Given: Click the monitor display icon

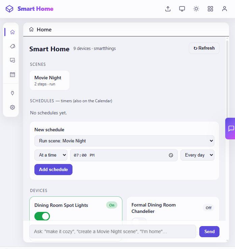Looking at the screenshot, I should pos(182,9).
